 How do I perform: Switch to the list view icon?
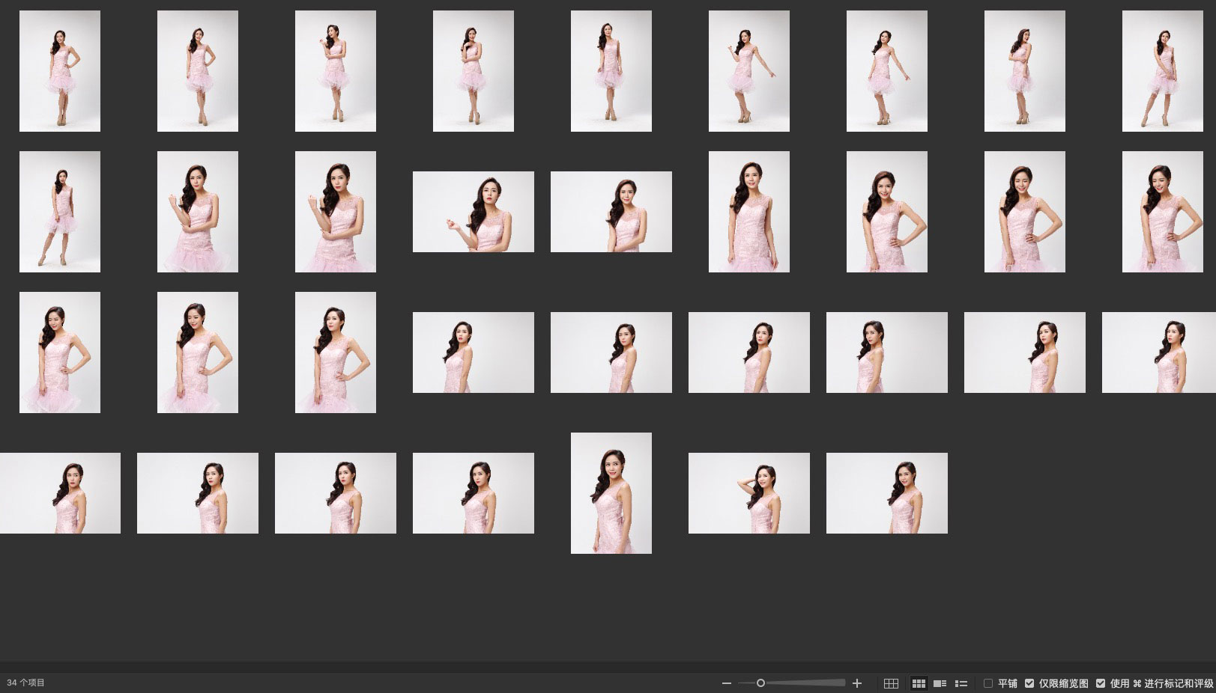coord(961,683)
